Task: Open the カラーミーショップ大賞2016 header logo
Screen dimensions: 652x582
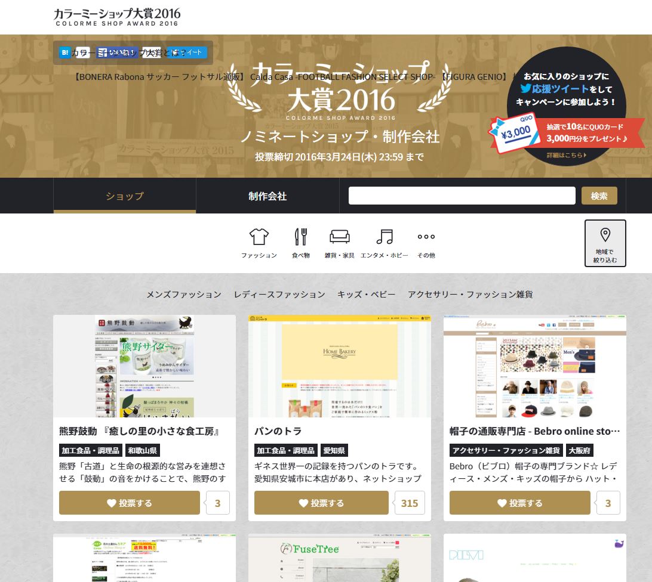Action: tap(117, 17)
